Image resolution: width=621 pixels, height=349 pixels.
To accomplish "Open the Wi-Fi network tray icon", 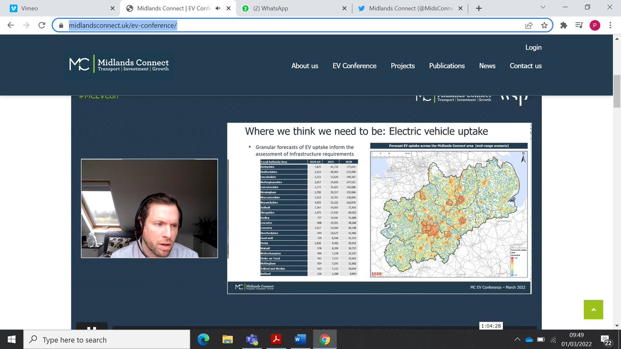I will coord(553,340).
